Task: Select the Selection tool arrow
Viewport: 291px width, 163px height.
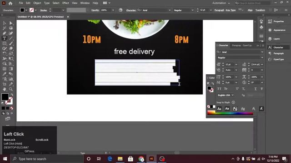Action: 5,23
